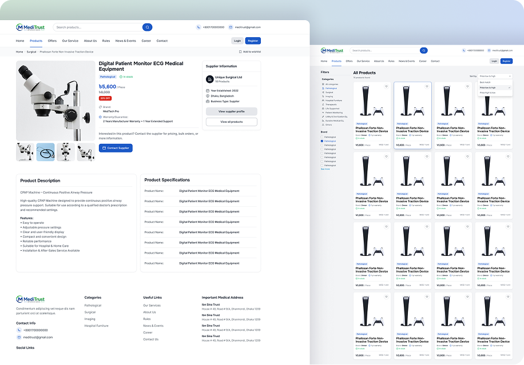Screen dimensions: 524x365
Task: Open Products tab on product detail page
Action: tap(36, 41)
